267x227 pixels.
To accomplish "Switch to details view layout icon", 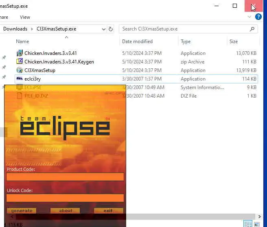I will coord(248,224).
